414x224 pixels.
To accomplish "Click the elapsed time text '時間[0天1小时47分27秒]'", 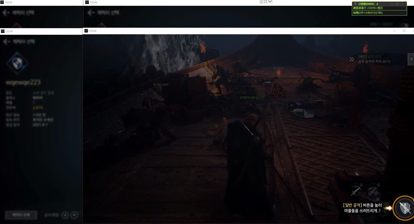I will [368, 13].
